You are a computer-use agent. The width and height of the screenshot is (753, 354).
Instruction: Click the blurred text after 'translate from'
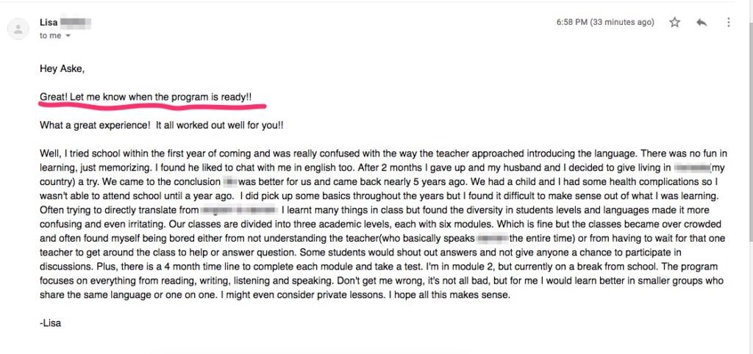pos(239,210)
